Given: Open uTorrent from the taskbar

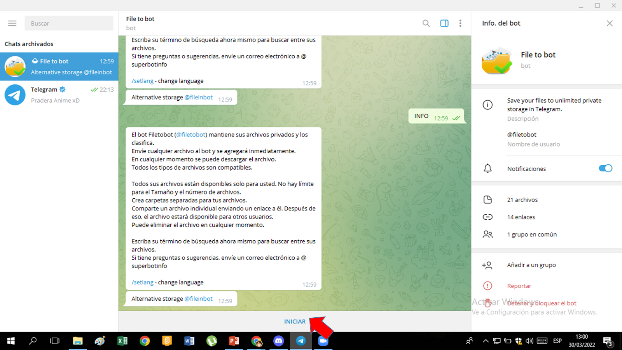Looking at the screenshot, I should 211,341.
